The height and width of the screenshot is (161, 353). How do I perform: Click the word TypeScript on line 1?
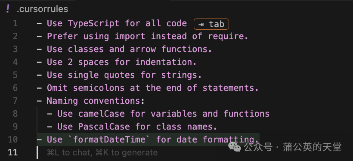point(94,23)
